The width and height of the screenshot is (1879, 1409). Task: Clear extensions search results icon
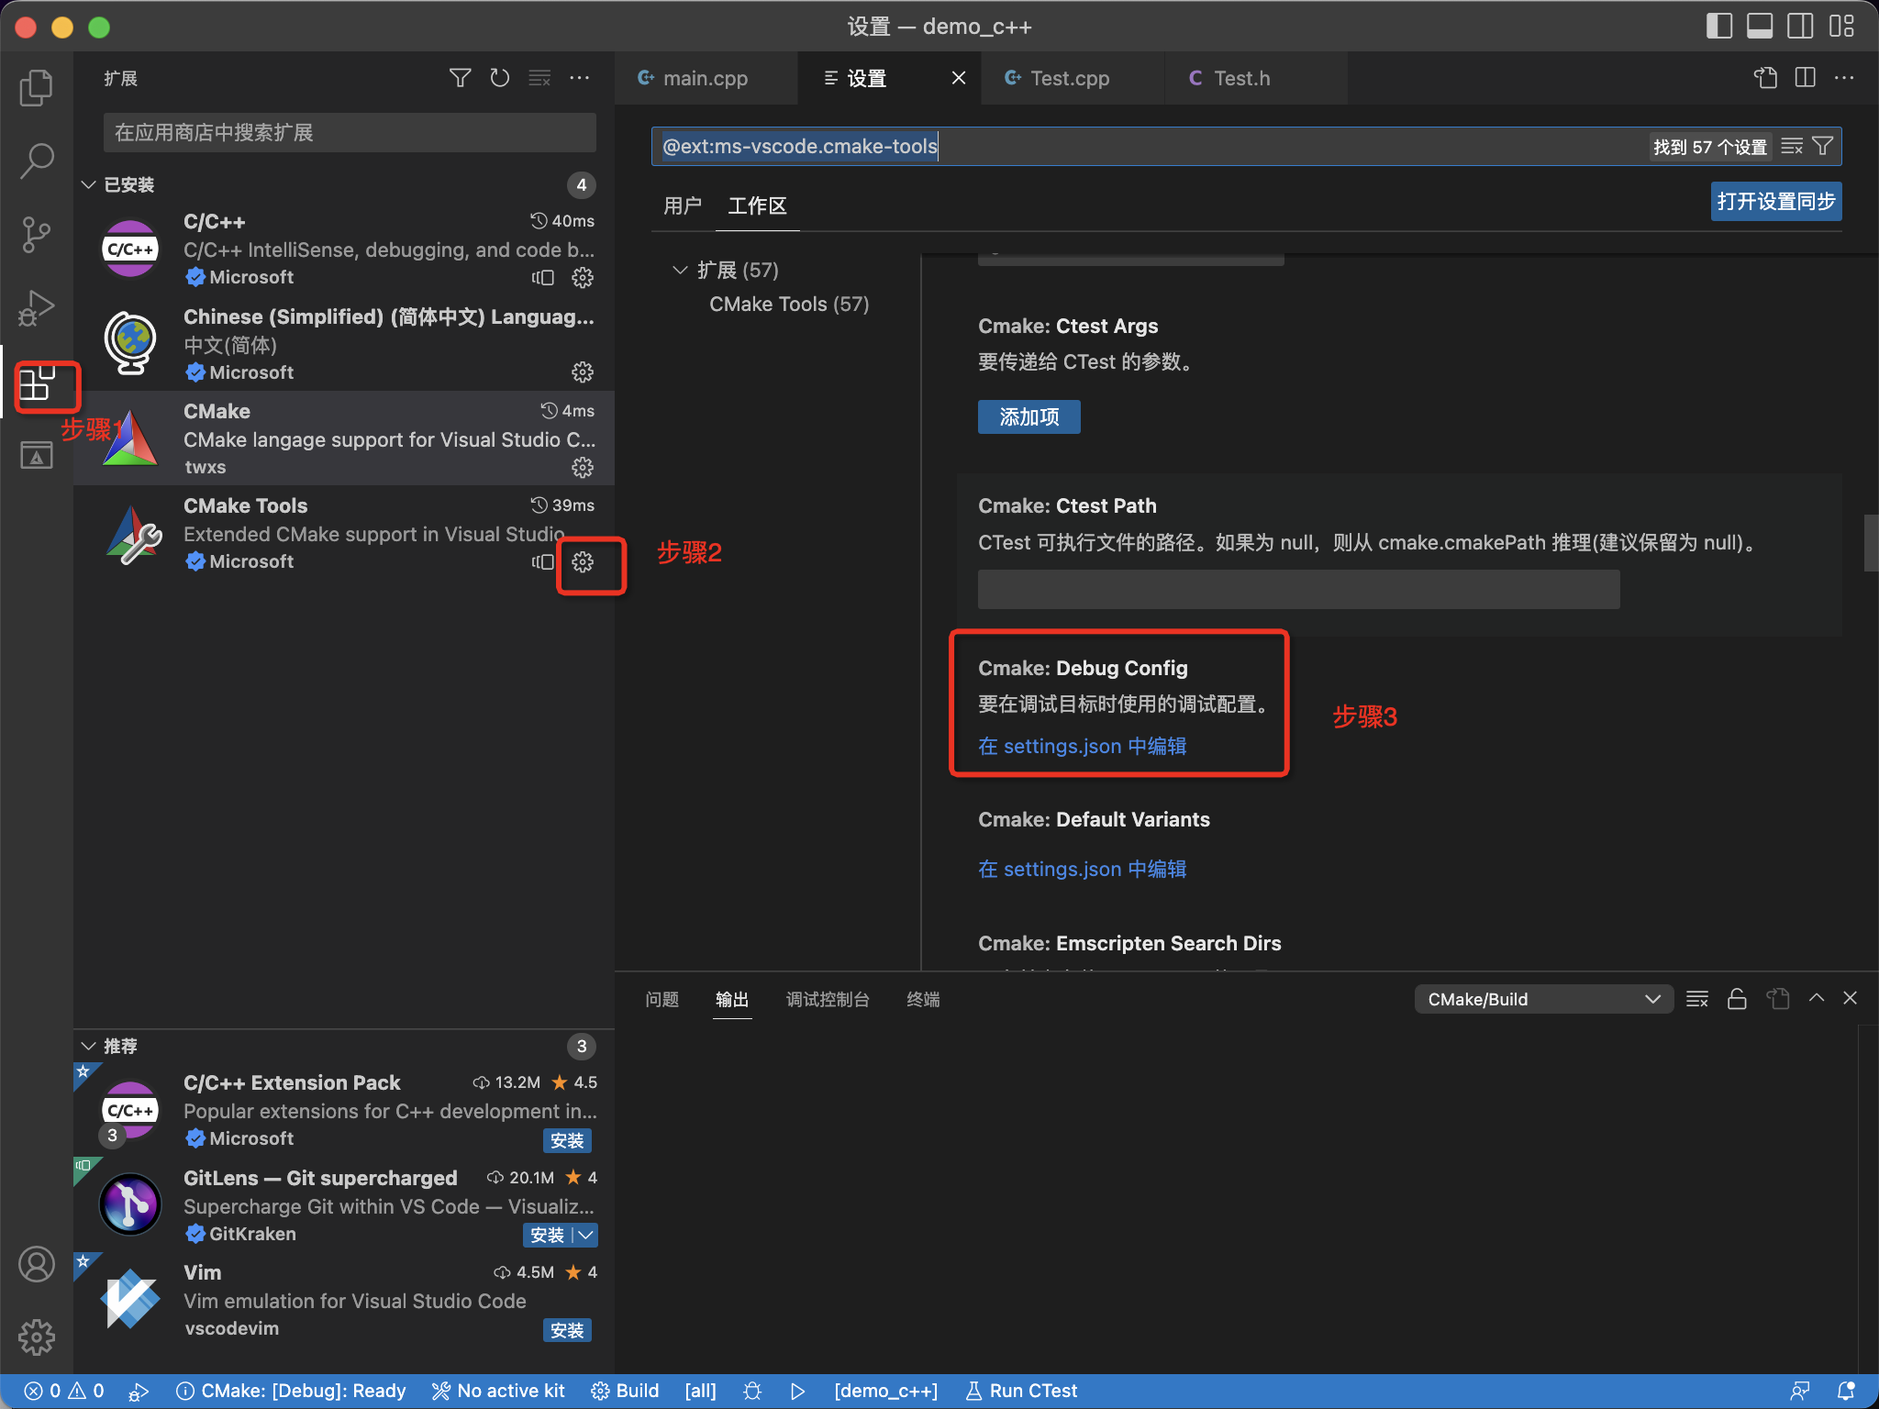[x=539, y=78]
